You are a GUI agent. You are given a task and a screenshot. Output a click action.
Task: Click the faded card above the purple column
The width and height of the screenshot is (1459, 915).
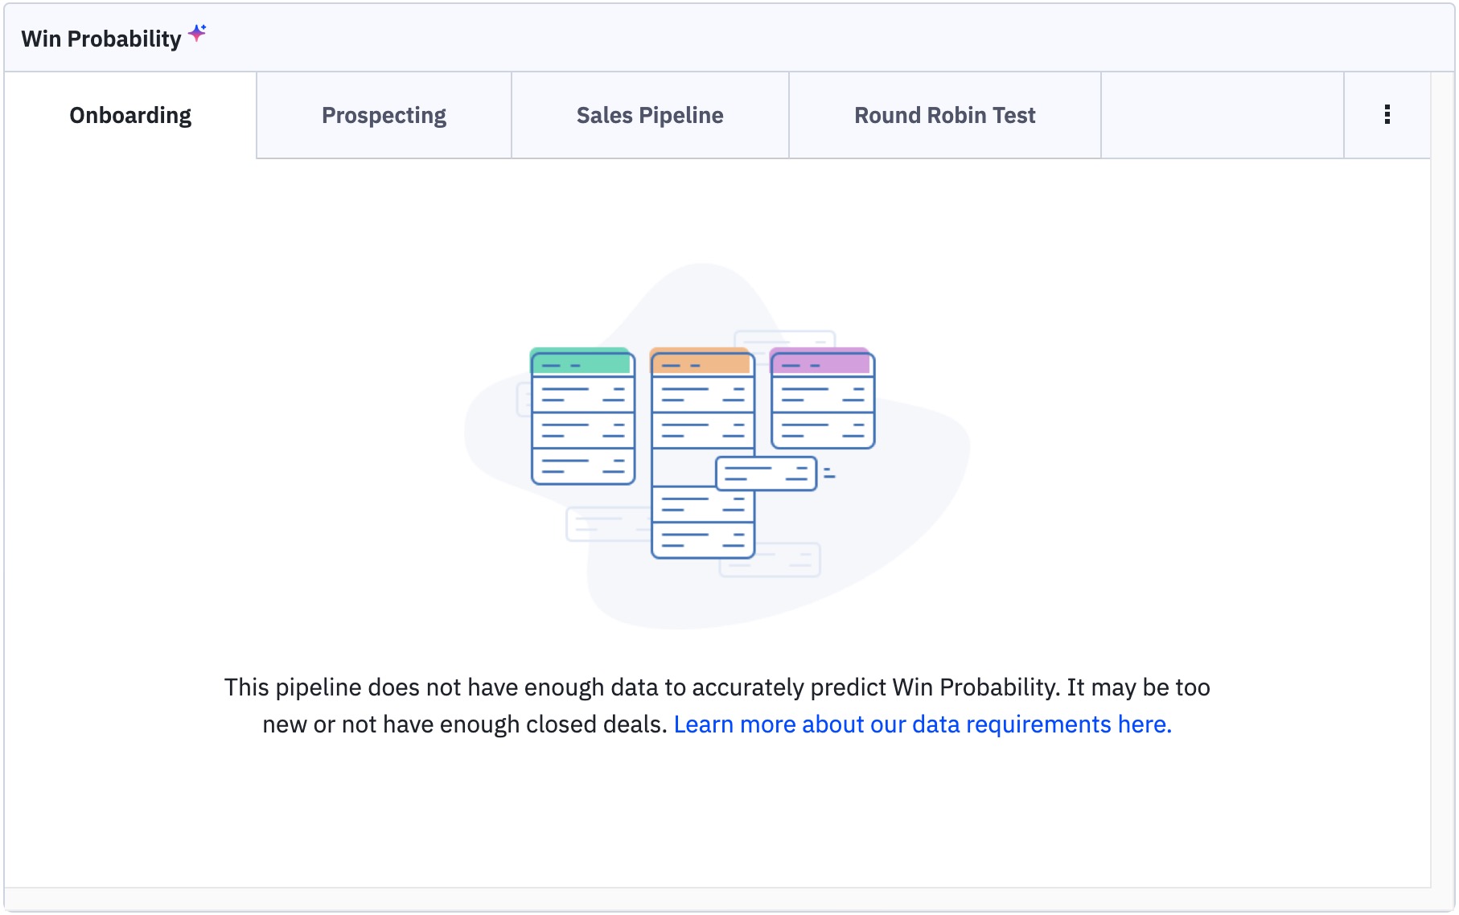pos(785,339)
